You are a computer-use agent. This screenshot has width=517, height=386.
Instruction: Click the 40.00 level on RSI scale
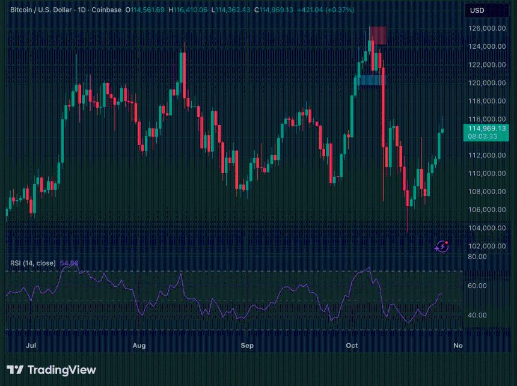pos(477,315)
